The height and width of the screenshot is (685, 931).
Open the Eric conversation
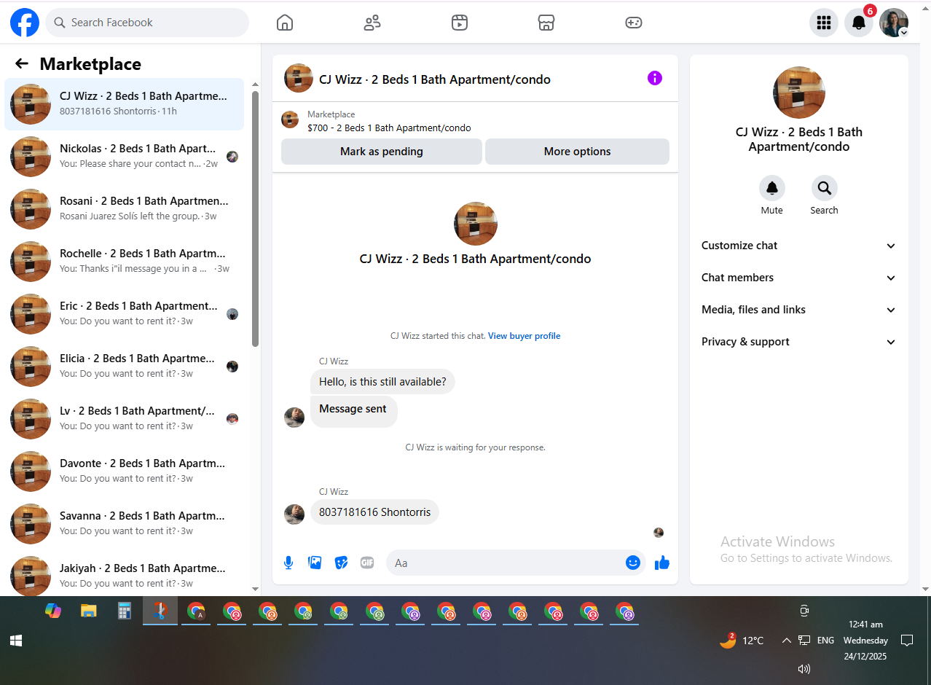[125, 314]
